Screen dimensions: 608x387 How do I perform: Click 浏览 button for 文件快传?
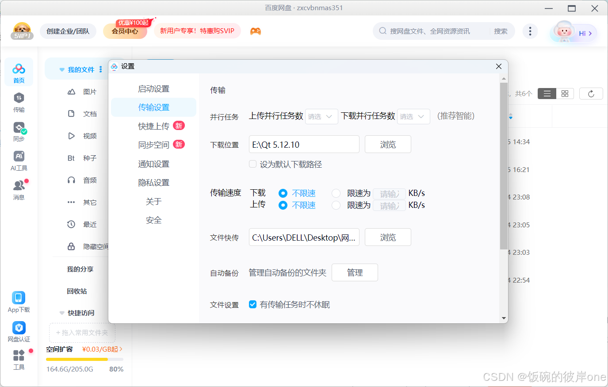click(388, 237)
